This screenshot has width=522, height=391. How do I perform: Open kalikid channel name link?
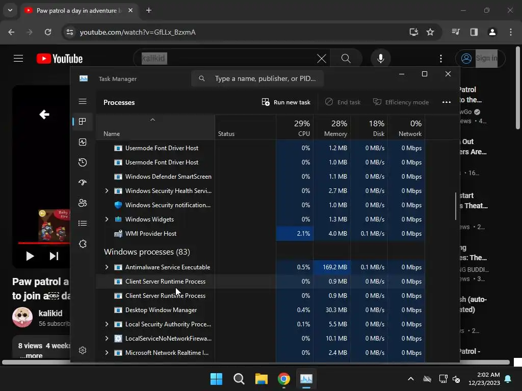coord(50,313)
